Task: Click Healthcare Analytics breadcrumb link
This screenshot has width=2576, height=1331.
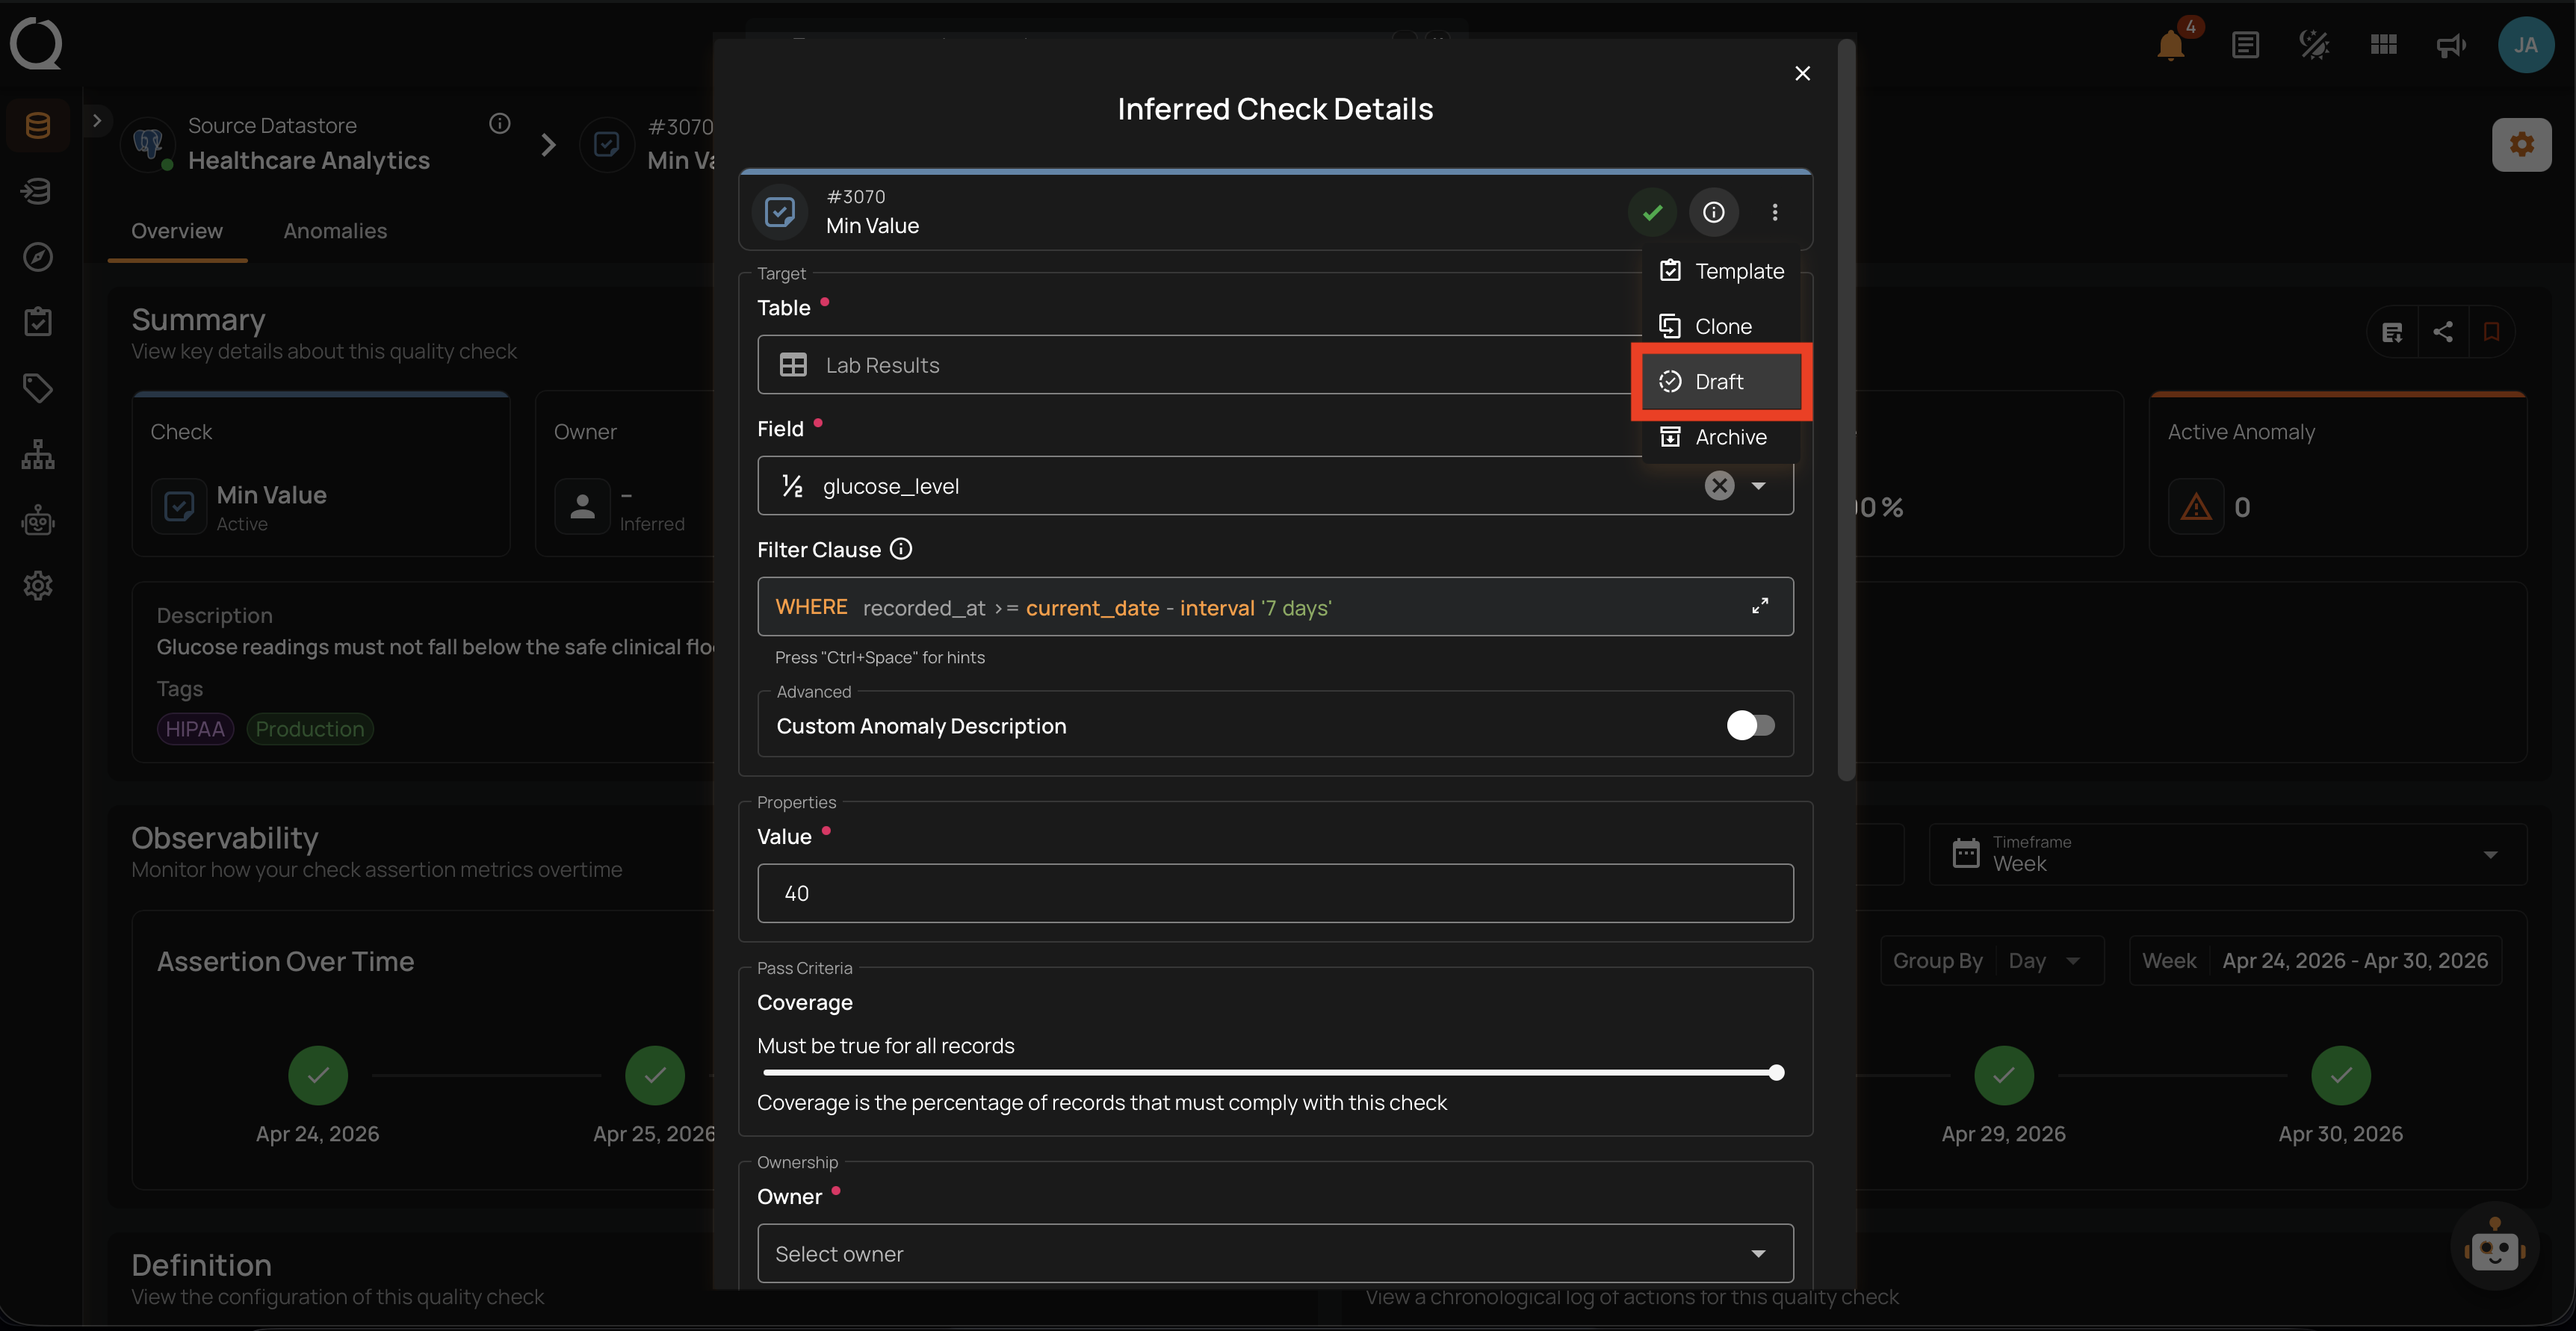Action: (x=308, y=160)
